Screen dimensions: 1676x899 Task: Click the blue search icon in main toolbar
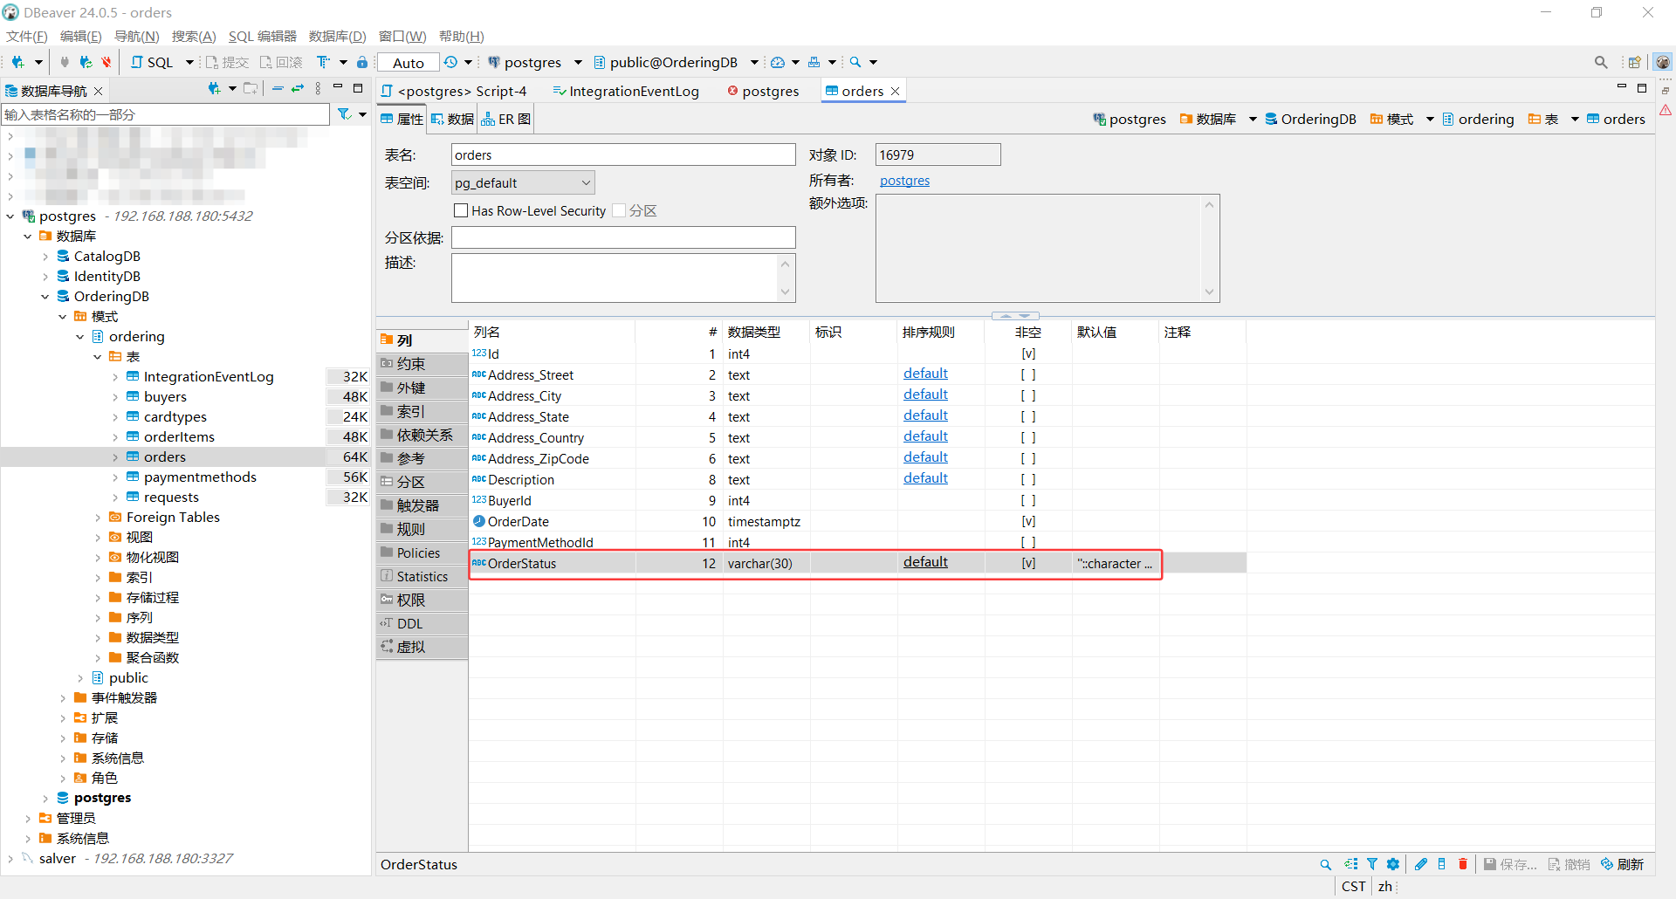(x=855, y=62)
